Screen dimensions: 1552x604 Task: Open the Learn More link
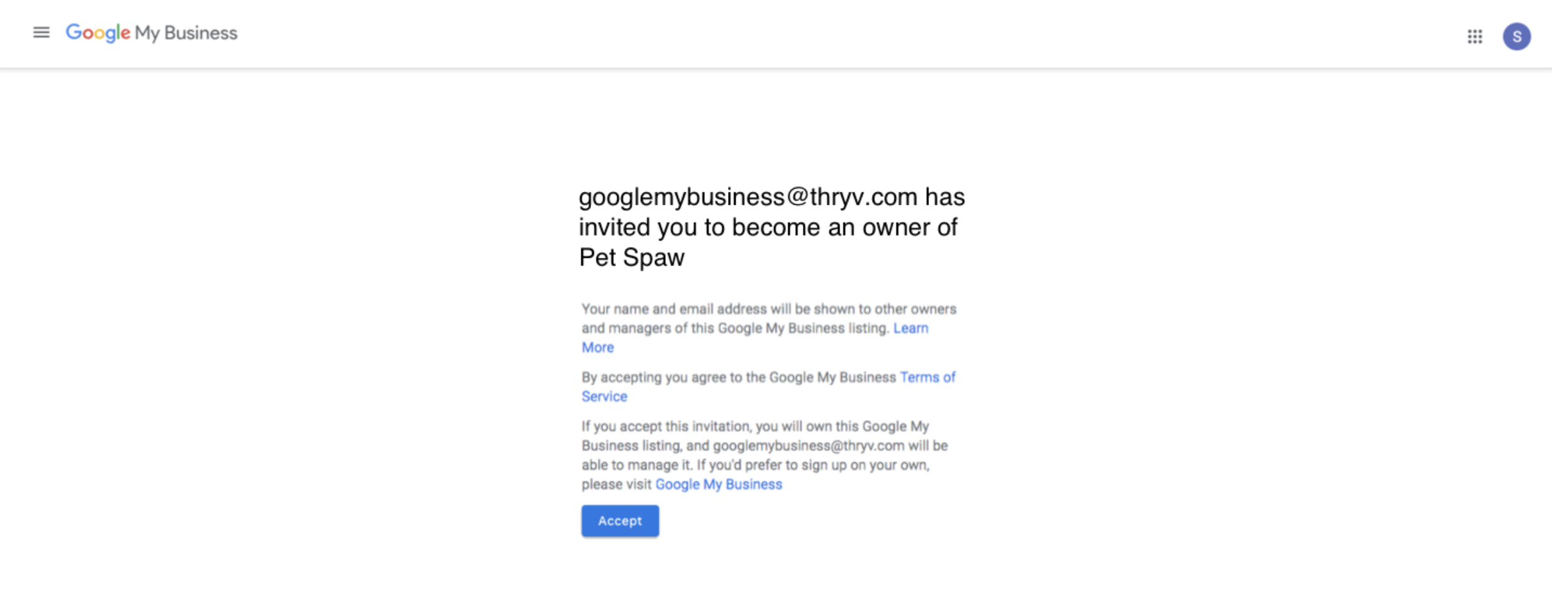click(755, 338)
